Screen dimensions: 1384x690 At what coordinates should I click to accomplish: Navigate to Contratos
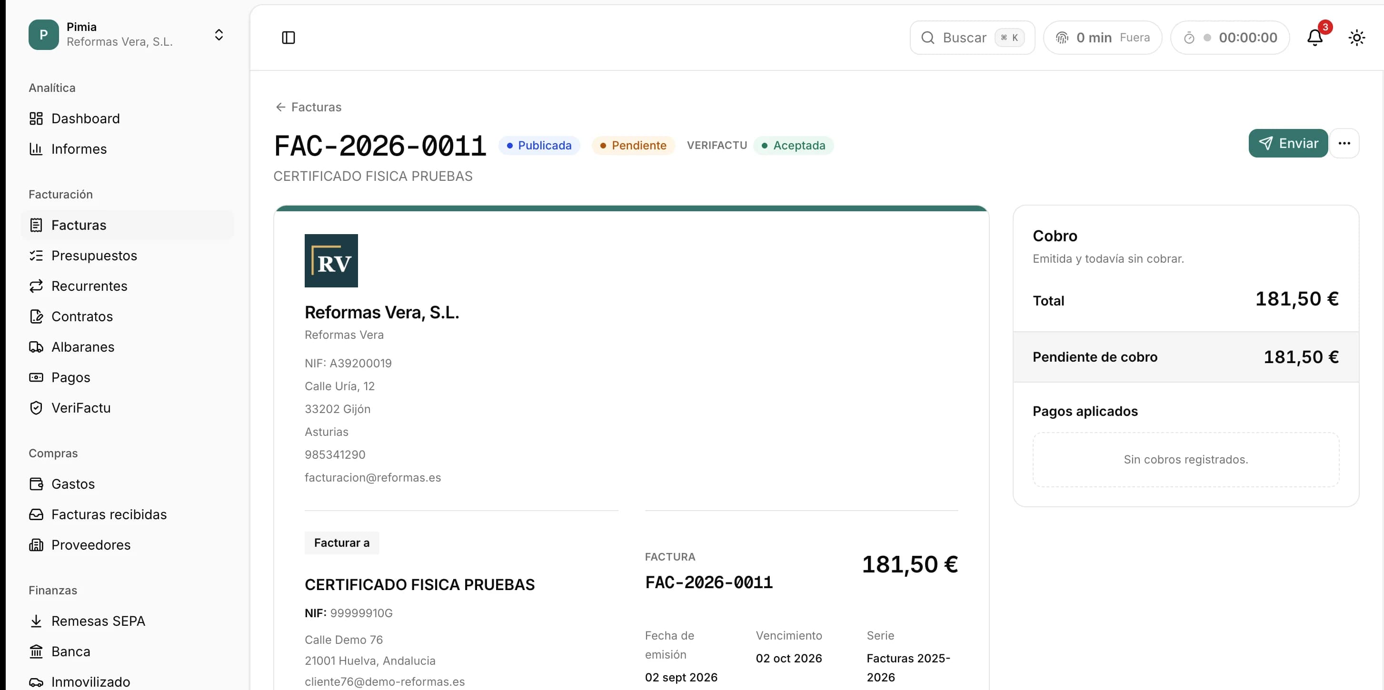point(128,316)
